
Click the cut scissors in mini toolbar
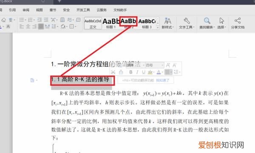tap(113, 72)
